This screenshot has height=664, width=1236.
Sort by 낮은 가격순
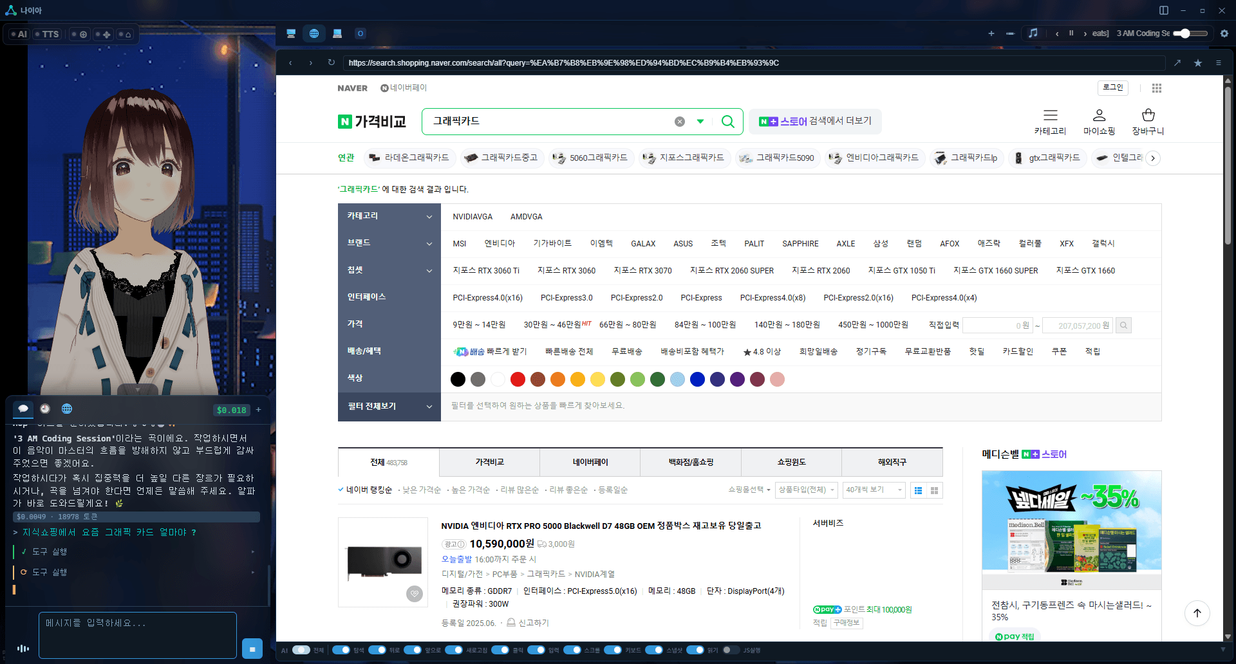point(422,490)
